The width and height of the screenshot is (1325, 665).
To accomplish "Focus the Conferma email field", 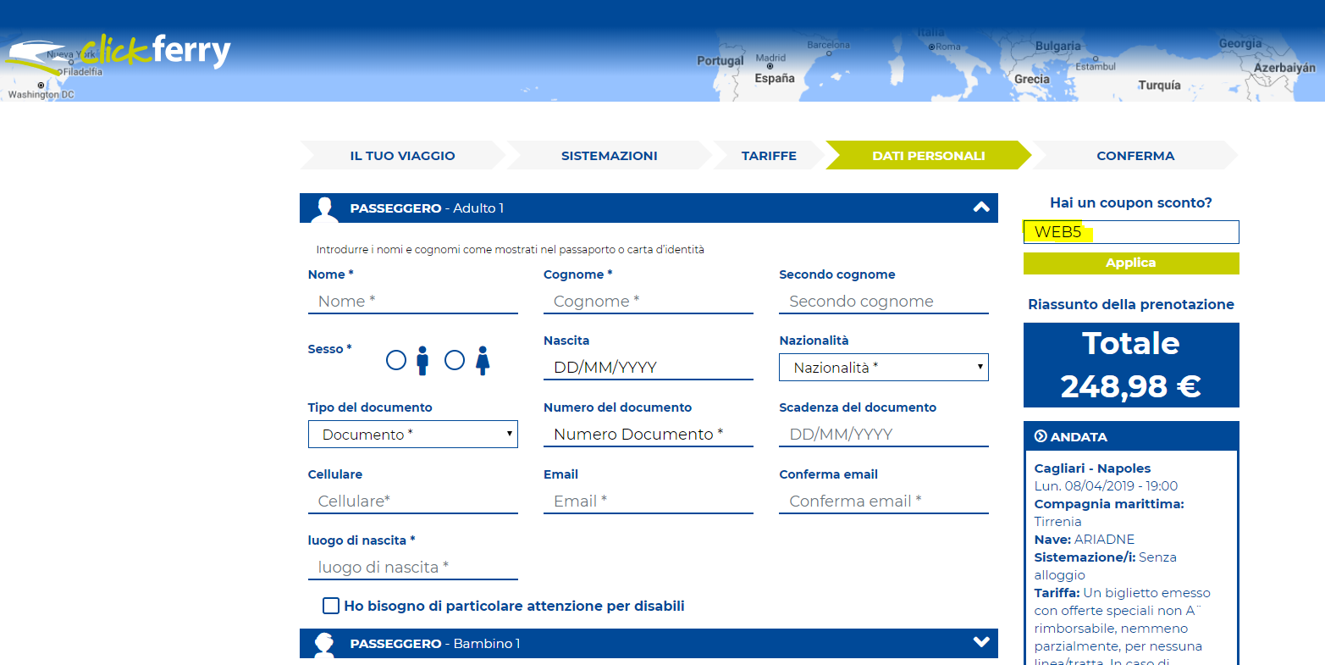I will tap(884, 502).
